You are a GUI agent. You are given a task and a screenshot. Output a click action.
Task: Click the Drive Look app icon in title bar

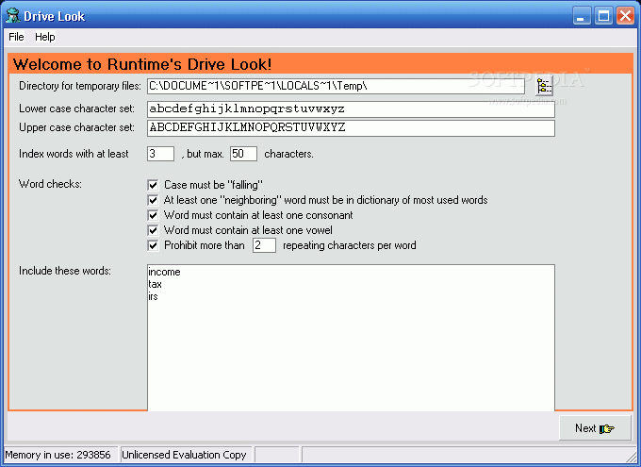[12, 15]
